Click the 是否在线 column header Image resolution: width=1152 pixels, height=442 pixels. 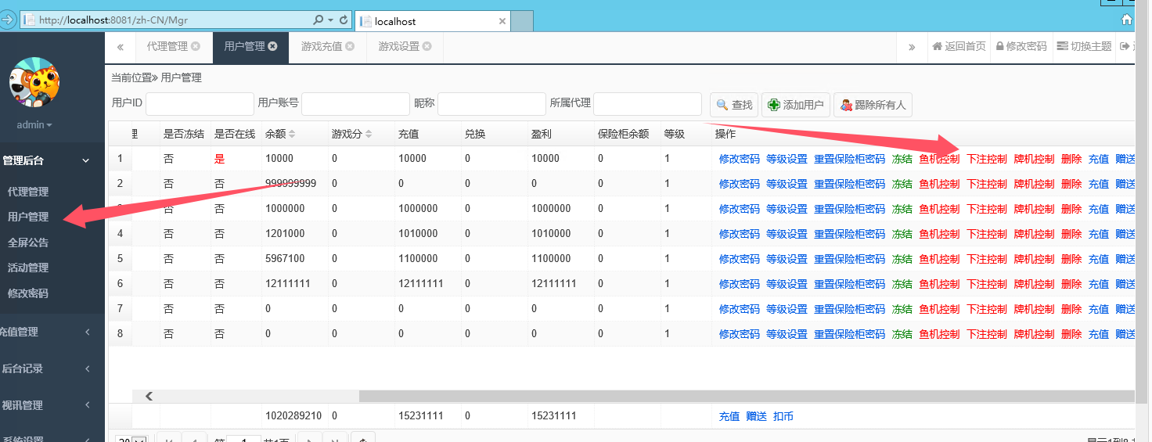pos(235,134)
